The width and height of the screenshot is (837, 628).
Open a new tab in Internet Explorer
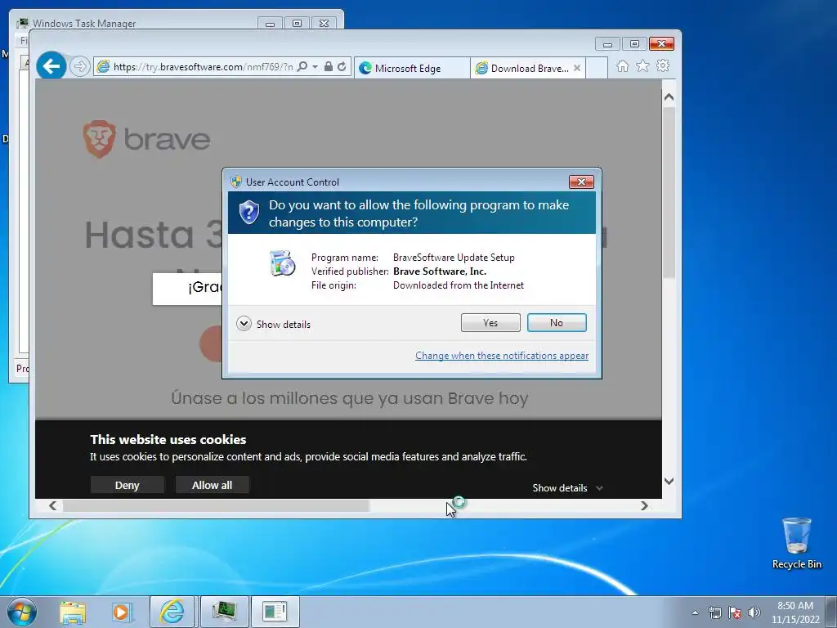[x=597, y=68]
